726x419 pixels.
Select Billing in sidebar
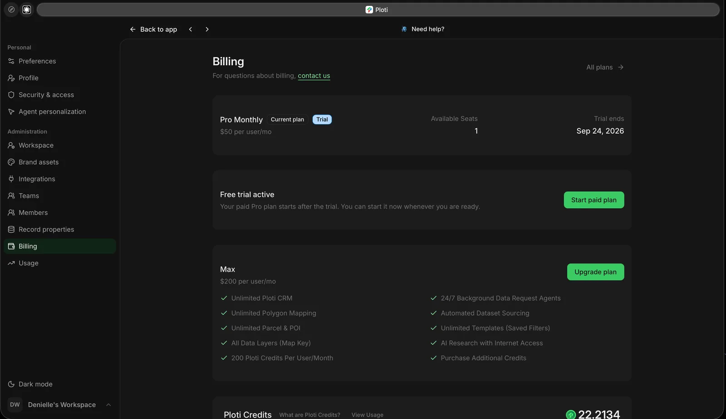click(60, 246)
